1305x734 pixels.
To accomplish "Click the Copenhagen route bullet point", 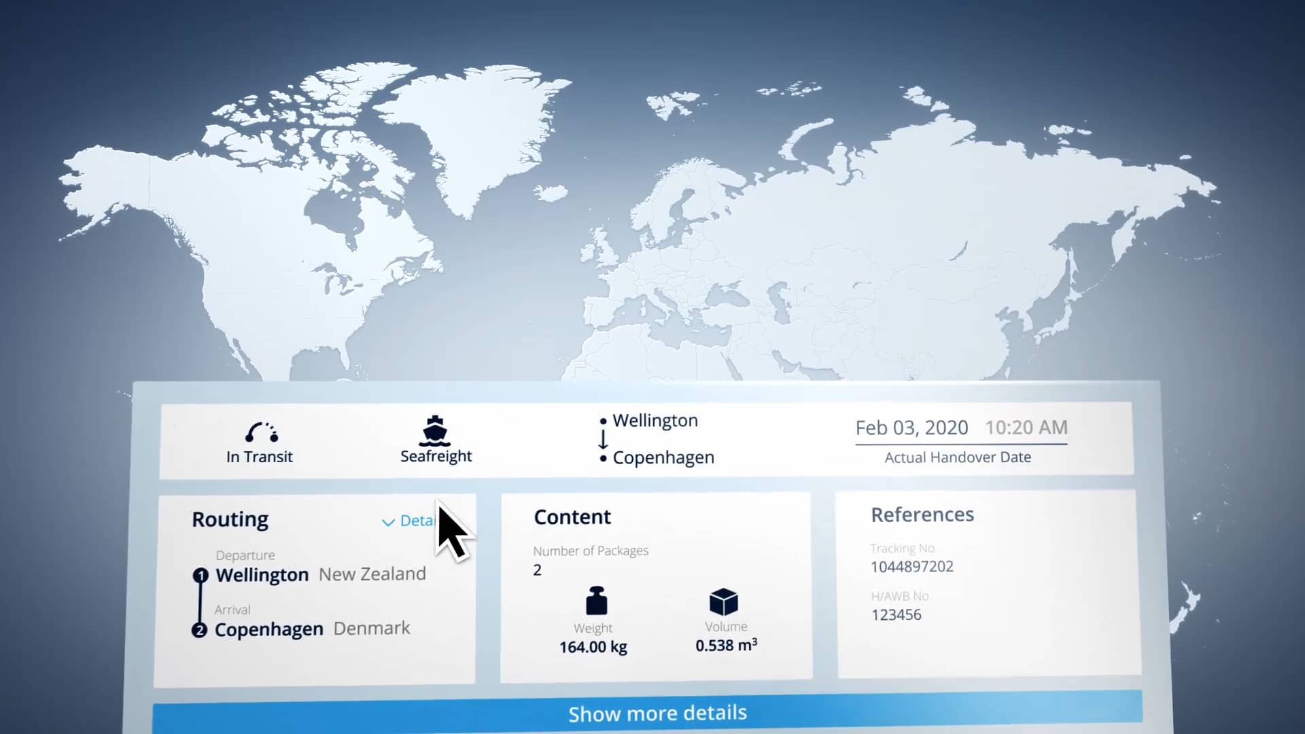I will coord(604,458).
